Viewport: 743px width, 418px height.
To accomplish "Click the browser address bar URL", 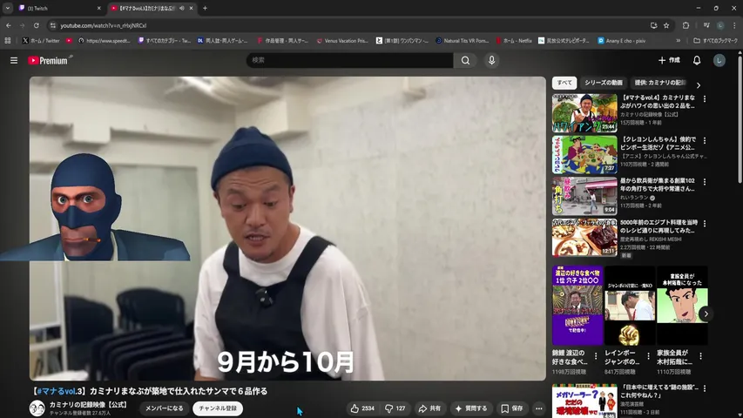I will [x=104, y=25].
